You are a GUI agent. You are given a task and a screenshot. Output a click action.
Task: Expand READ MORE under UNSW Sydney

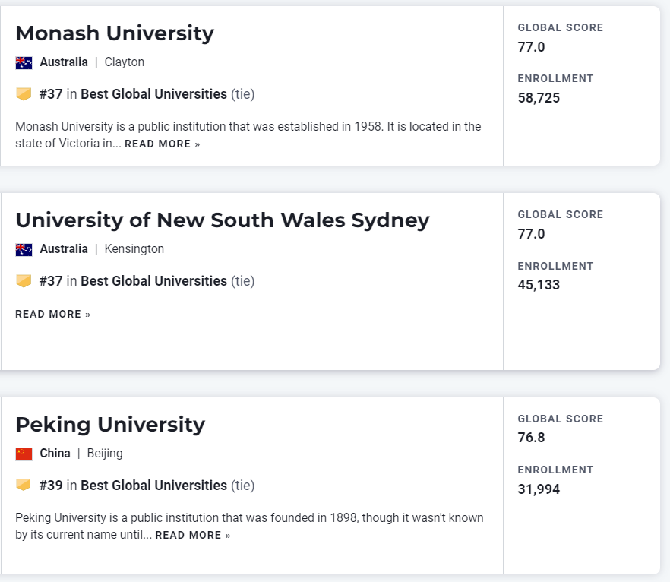tap(52, 315)
